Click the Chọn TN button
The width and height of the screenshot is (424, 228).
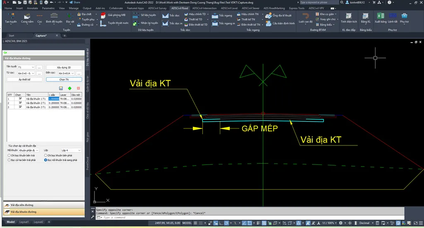pyautogui.click(x=64, y=80)
